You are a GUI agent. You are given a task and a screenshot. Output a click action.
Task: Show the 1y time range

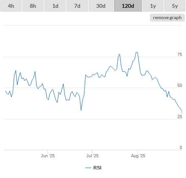pyautogui.click(x=153, y=6)
